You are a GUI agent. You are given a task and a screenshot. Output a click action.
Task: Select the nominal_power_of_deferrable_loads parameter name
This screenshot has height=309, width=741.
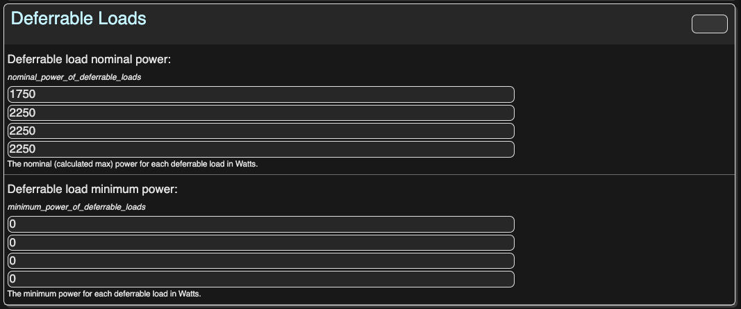pos(74,77)
